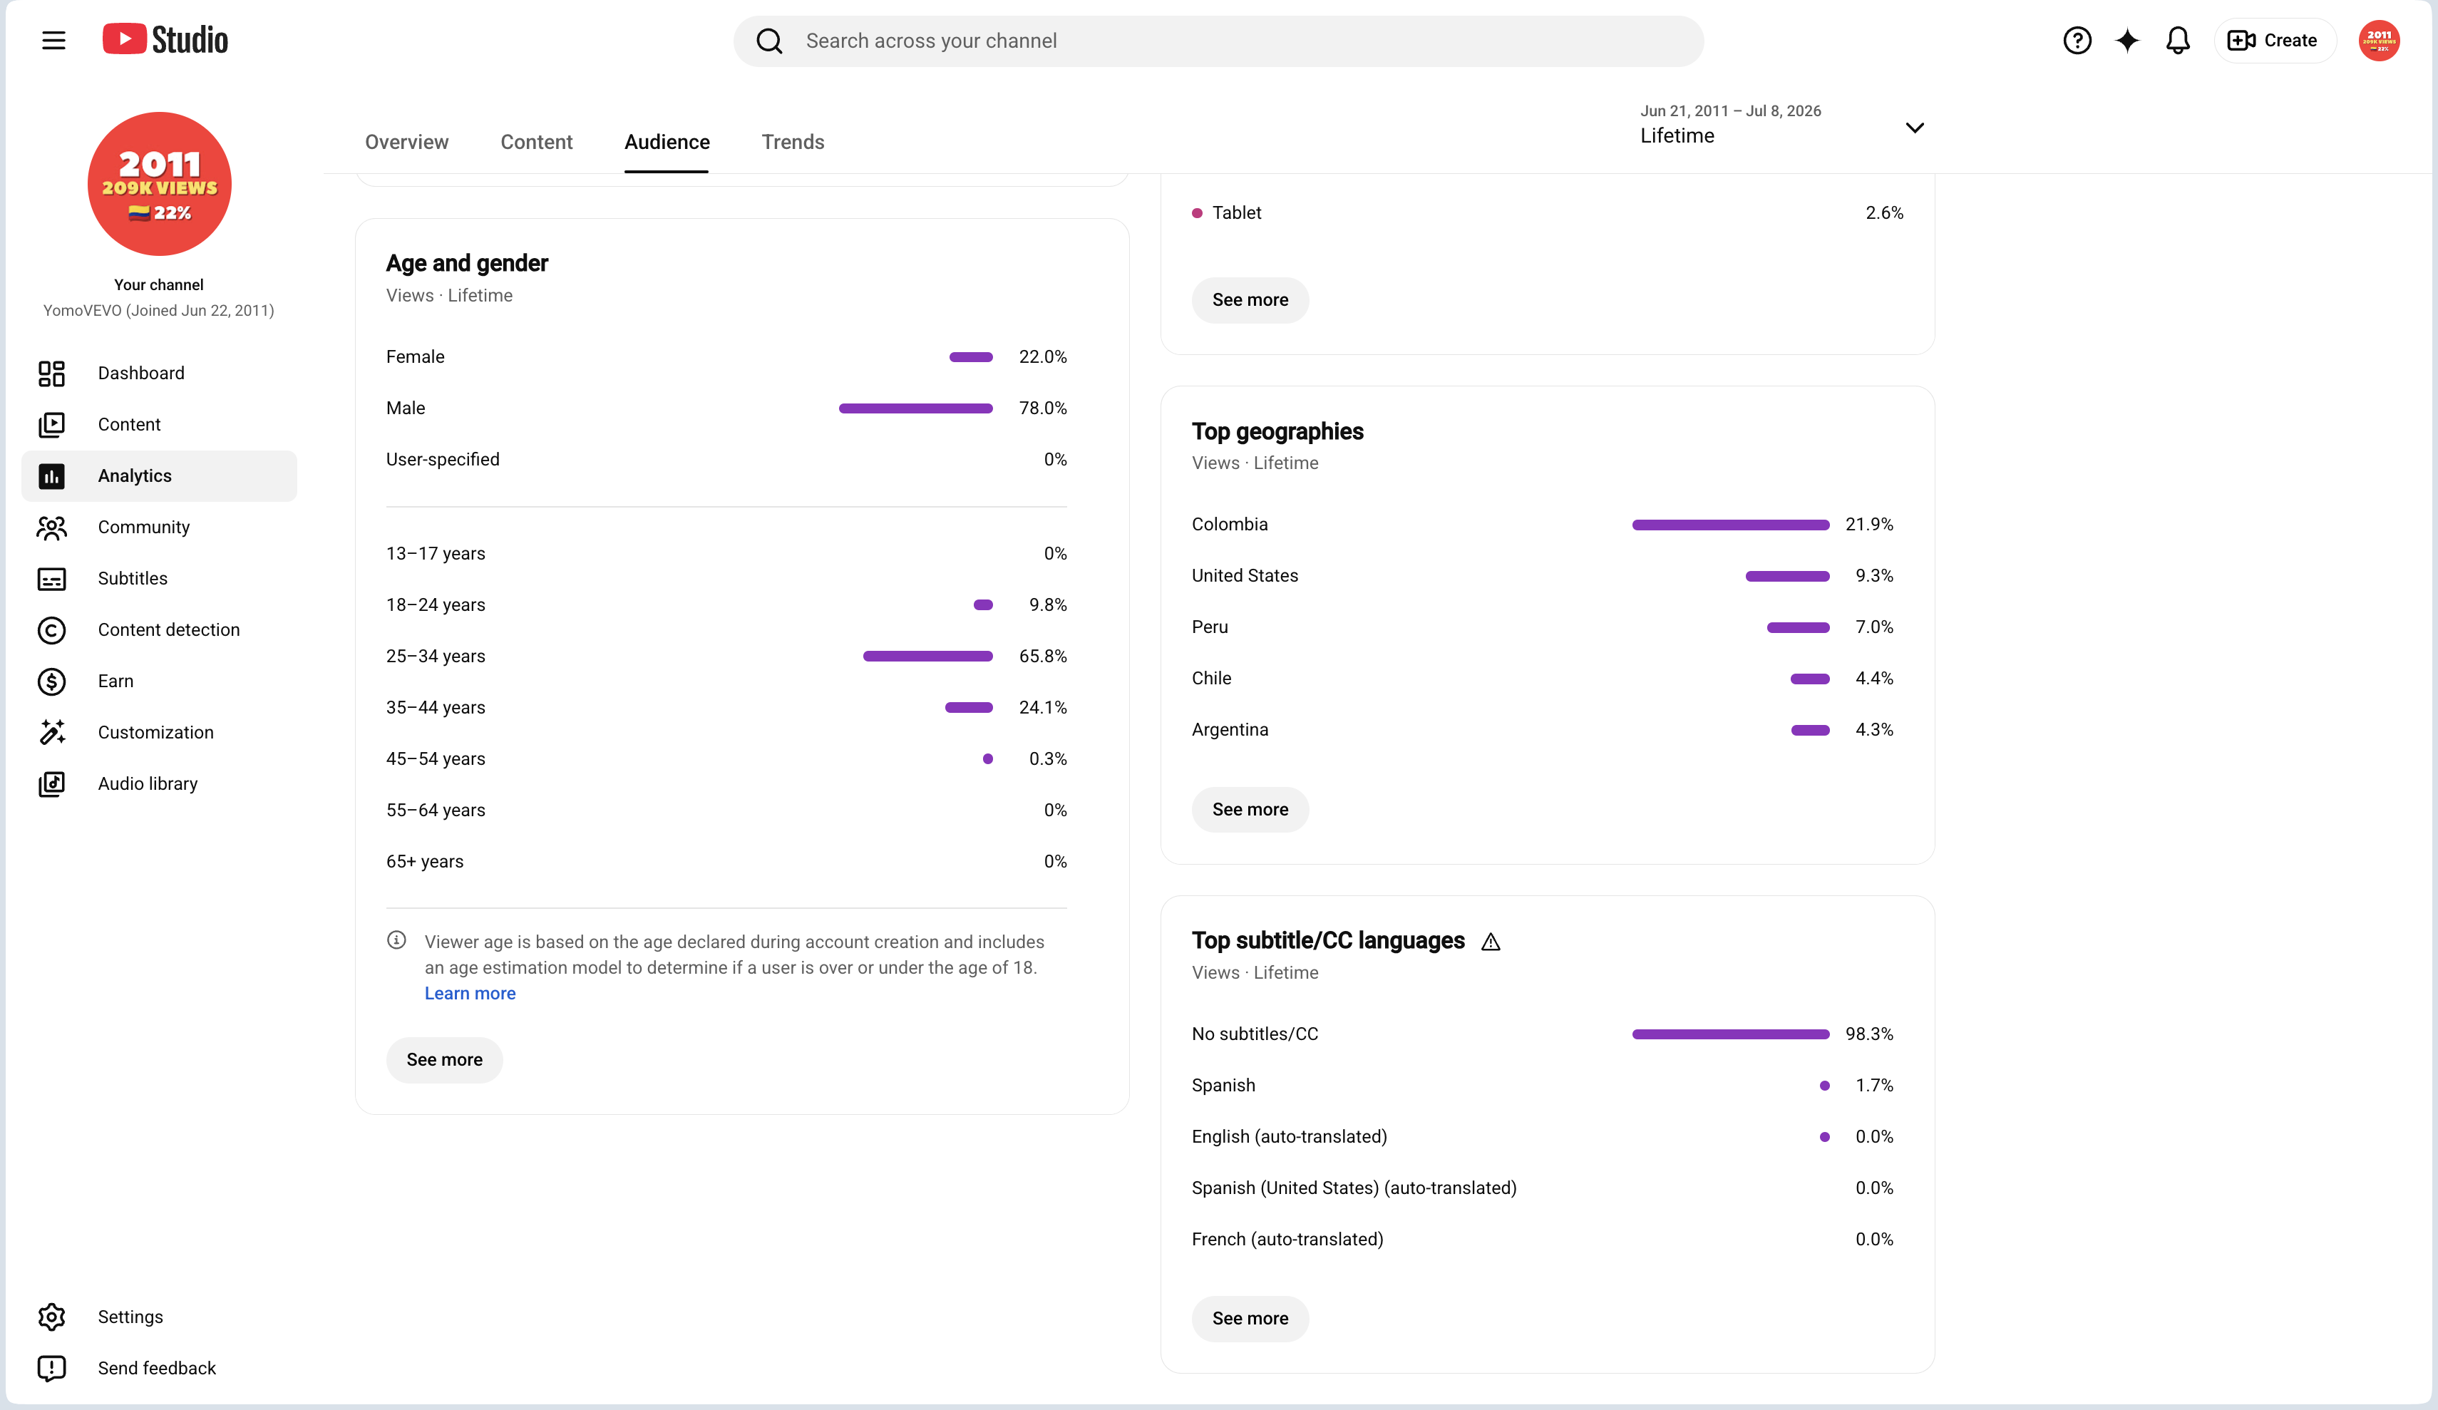Screen dimensions: 2438x1410
Task: Click the viewer age info icon
Action: (396, 940)
